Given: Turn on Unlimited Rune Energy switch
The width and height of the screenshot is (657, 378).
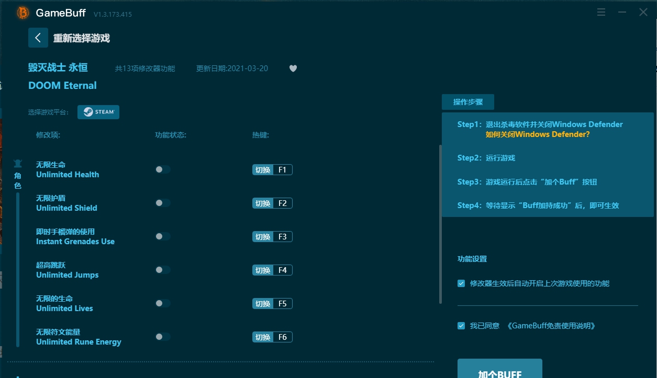Looking at the screenshot, I should pyautogui.click(x=163, y=337).
